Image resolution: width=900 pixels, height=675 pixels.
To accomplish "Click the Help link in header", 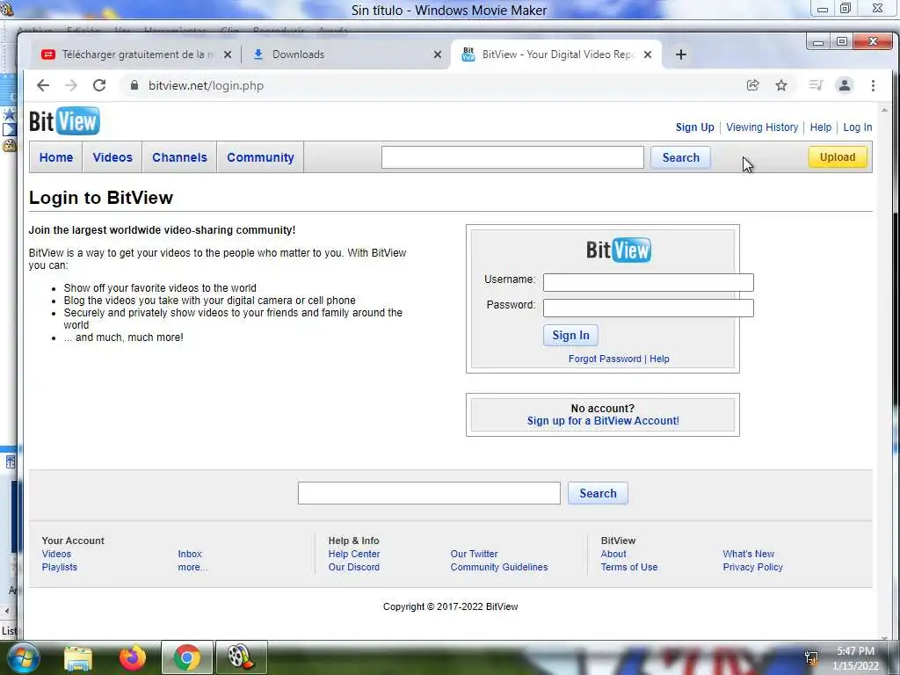I will coord(821,127).
